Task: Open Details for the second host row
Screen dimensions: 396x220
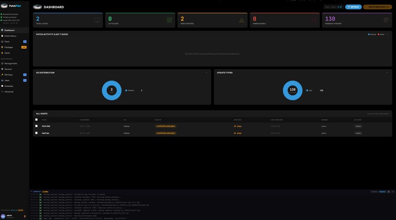Action: [x=358, y=133]
